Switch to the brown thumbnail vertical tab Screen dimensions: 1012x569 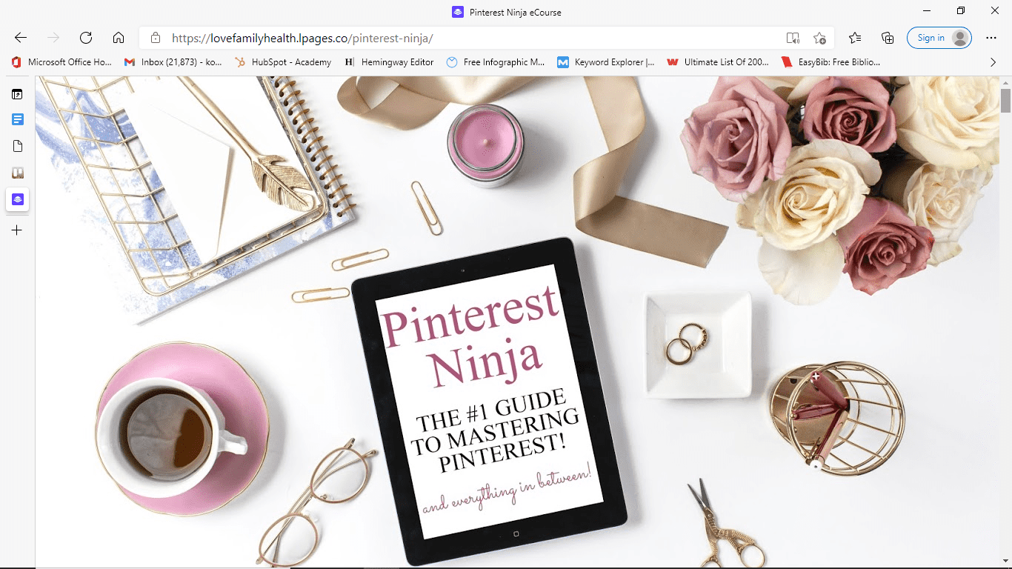[x=17, y=173]
